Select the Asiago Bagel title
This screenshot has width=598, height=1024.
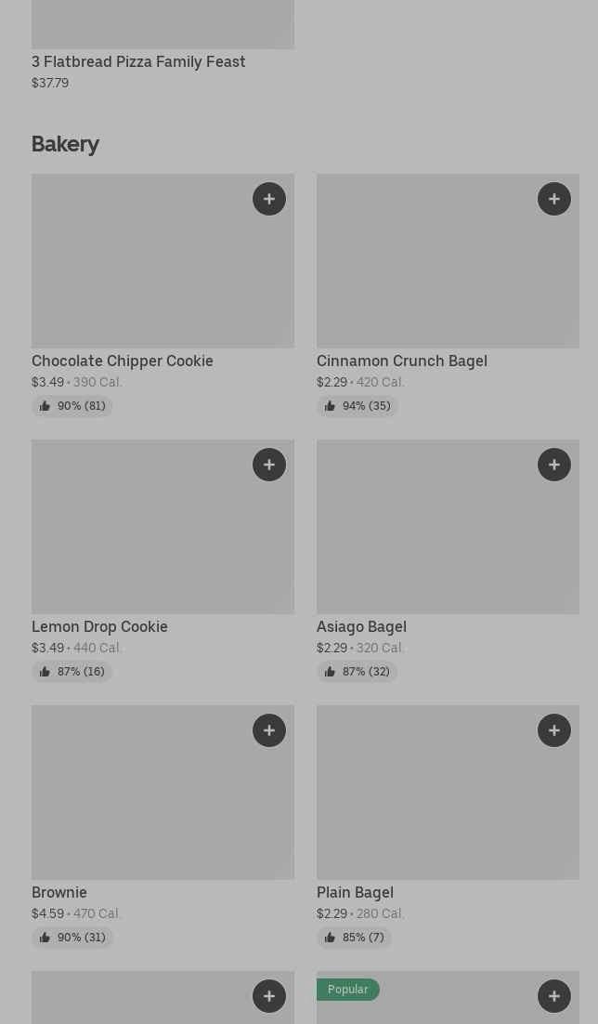361,626
